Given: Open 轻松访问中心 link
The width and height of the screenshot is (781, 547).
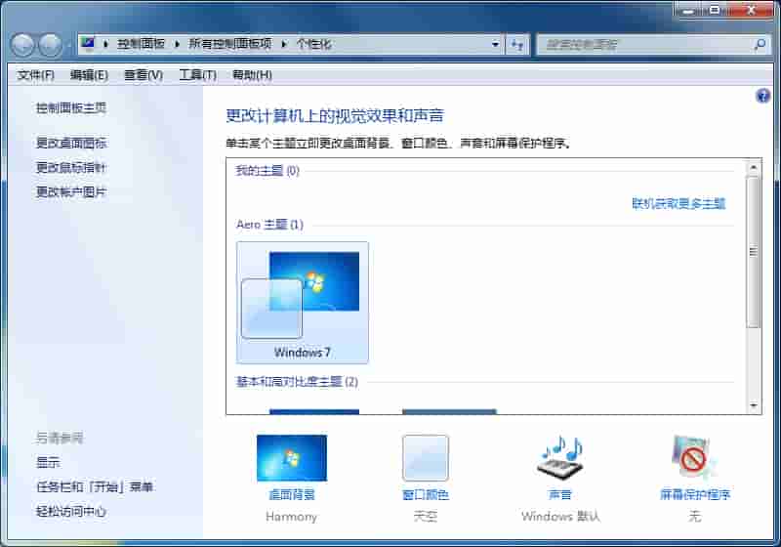Looking at the screenshot, I should (x=71, y=511).
